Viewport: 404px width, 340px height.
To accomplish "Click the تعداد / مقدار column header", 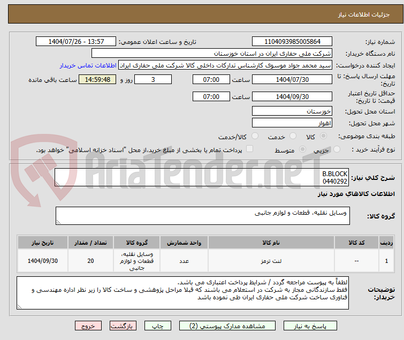I will (x=90, y=243).
